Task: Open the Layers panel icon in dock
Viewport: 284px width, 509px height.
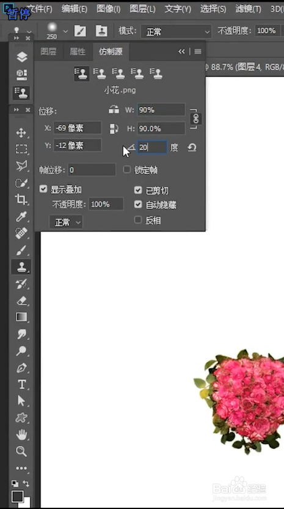Action: pyautogui.click(x=22, y=58)
